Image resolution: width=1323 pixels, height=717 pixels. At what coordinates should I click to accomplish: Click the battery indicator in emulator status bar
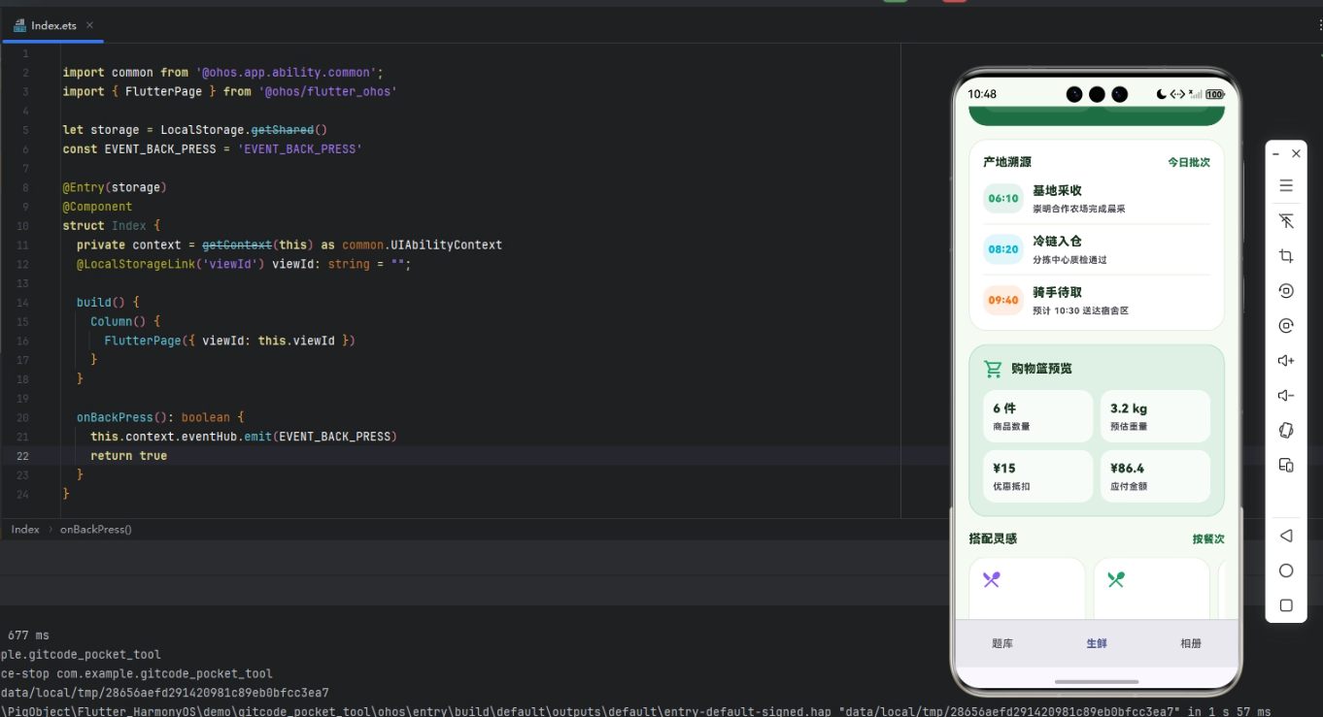click(x=1214, y=94)
